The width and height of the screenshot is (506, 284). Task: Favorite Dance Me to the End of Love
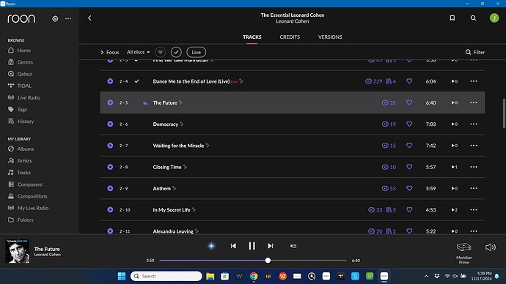[409, 81]
